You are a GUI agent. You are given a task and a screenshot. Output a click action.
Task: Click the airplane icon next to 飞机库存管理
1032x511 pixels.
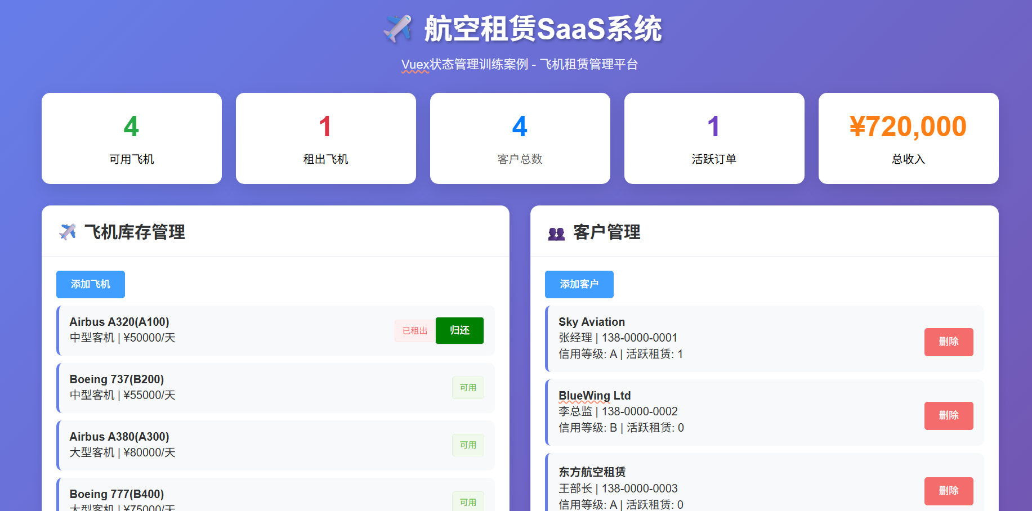(68, 232)
